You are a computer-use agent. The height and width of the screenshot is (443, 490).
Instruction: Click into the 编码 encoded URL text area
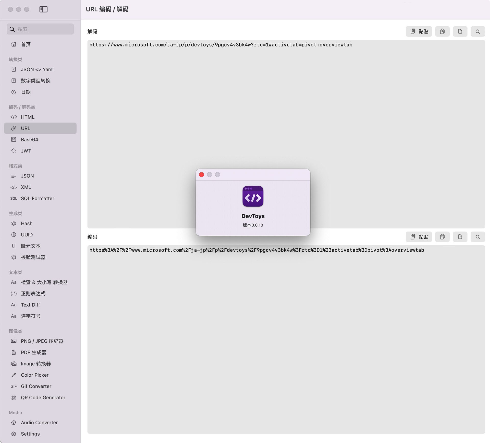286,340
